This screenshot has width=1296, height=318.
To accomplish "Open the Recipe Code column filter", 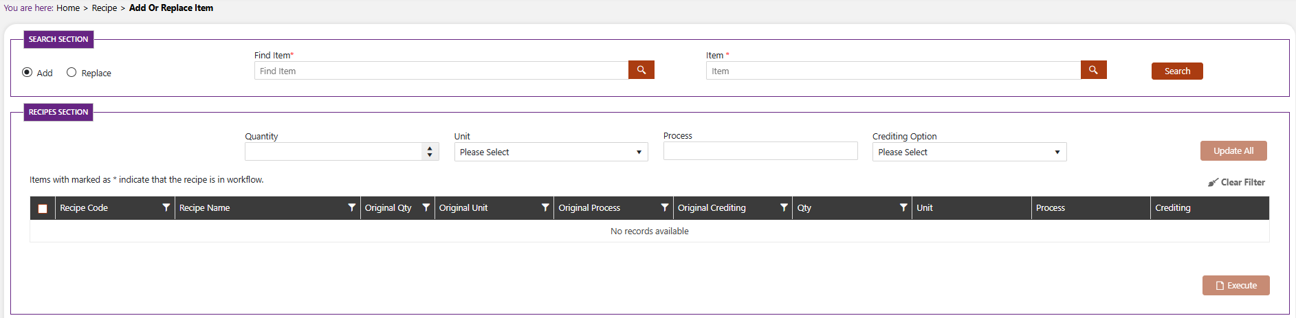I will [166, 207].
